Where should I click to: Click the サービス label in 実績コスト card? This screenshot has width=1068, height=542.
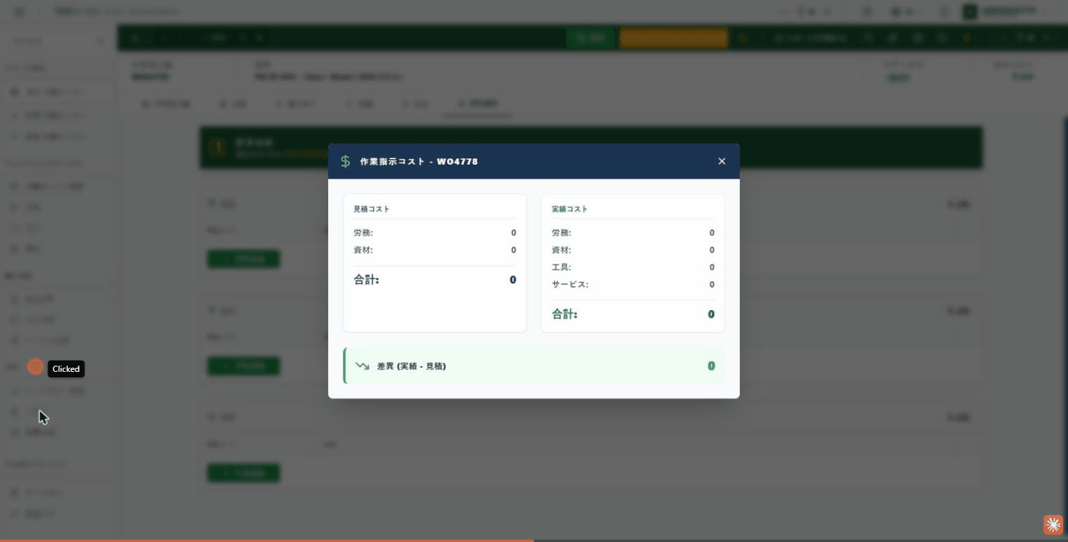click(570, 284)
